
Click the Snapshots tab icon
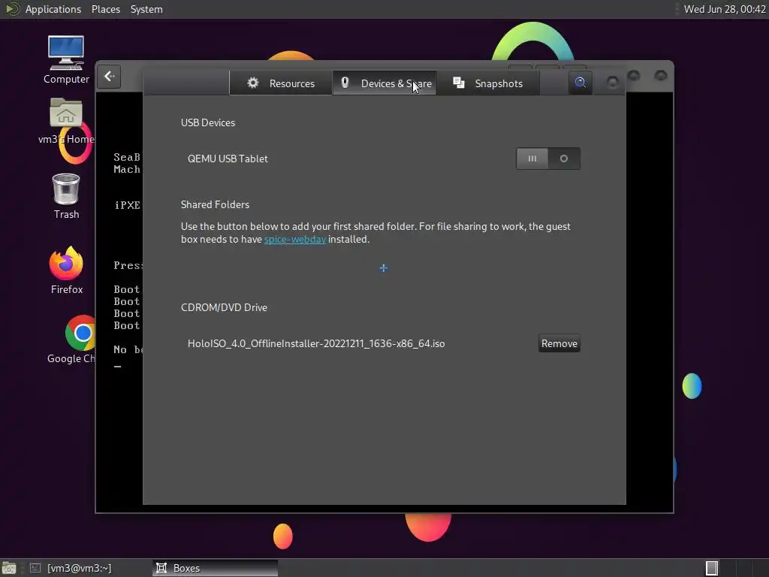pos(459,83)
